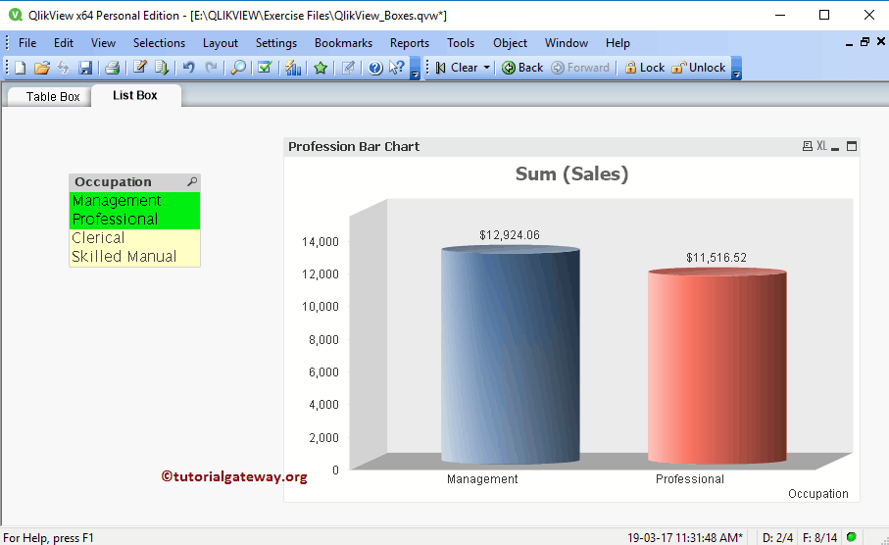The height and width of the screenshot is (545, 889).
Task: Click the green status indicator in status bar
Action: pyautogui.click(x=852, y=536)
